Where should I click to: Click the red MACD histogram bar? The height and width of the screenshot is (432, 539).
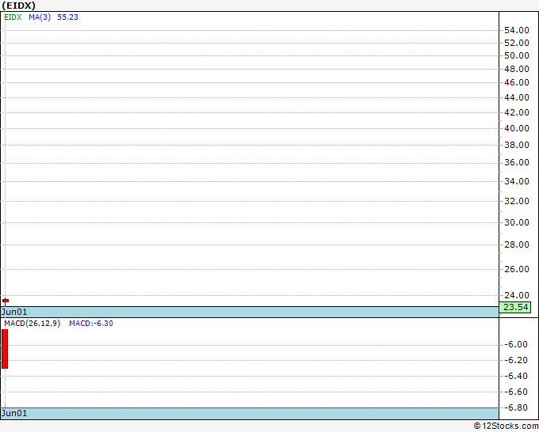pyautogui.click(x=5, y=349)
